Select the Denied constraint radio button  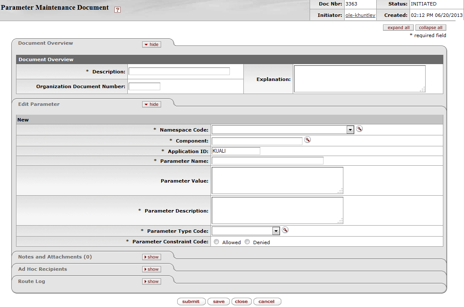click(247, 242)
